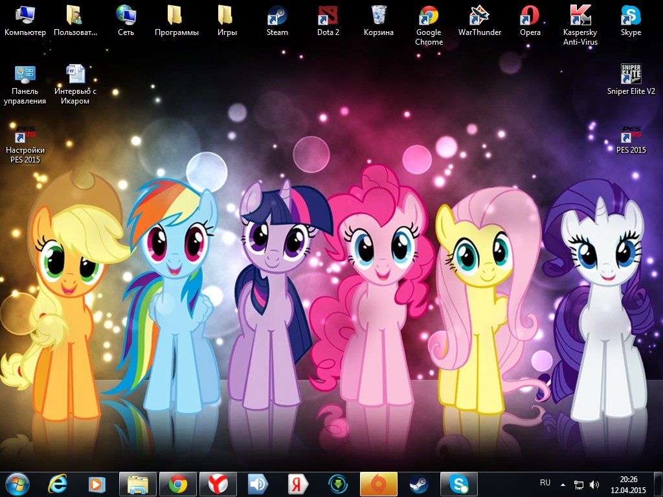Launch the Skype desktop shortcut
The height and width of the screenshot is (497, 663).
tap(631, 20)
